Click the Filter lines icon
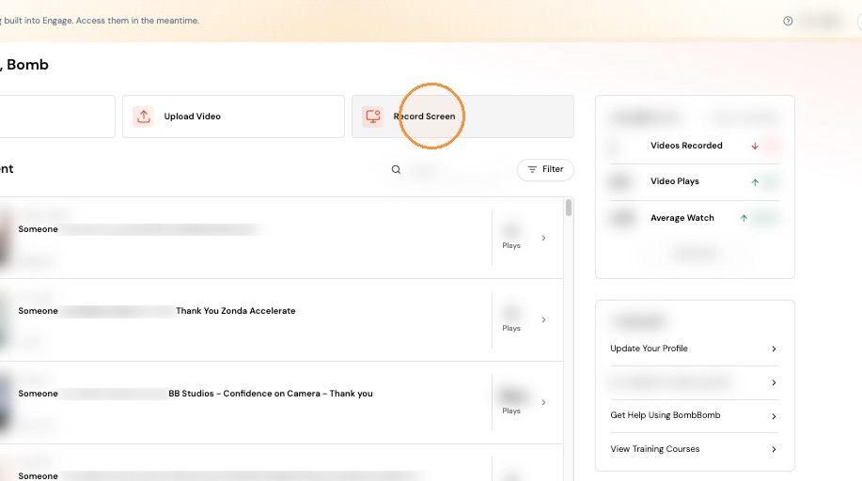 click(x=532, y=169)
